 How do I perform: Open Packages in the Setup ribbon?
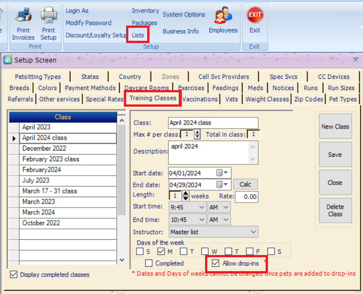144,23
